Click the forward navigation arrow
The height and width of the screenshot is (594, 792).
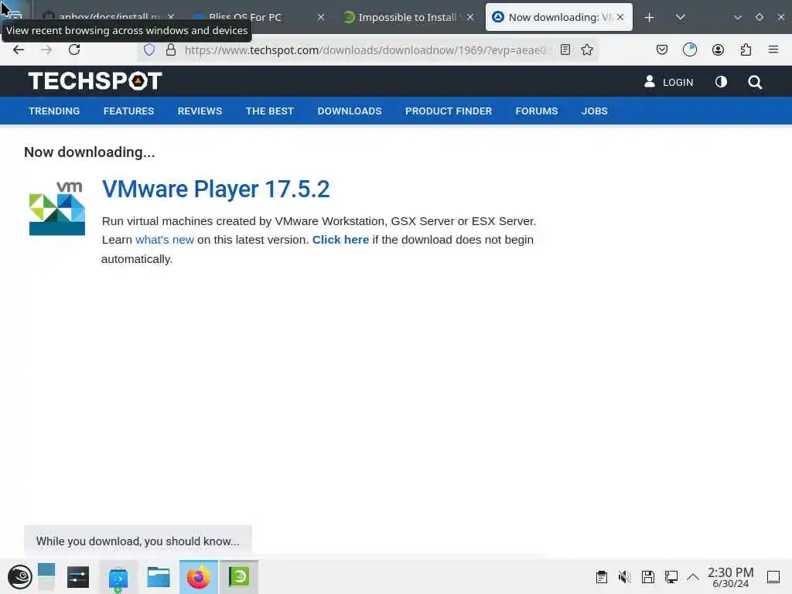[x=46, y=49]
